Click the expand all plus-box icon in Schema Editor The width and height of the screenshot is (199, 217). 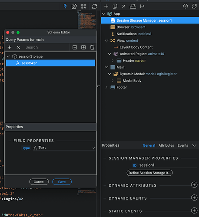(83, 47)
